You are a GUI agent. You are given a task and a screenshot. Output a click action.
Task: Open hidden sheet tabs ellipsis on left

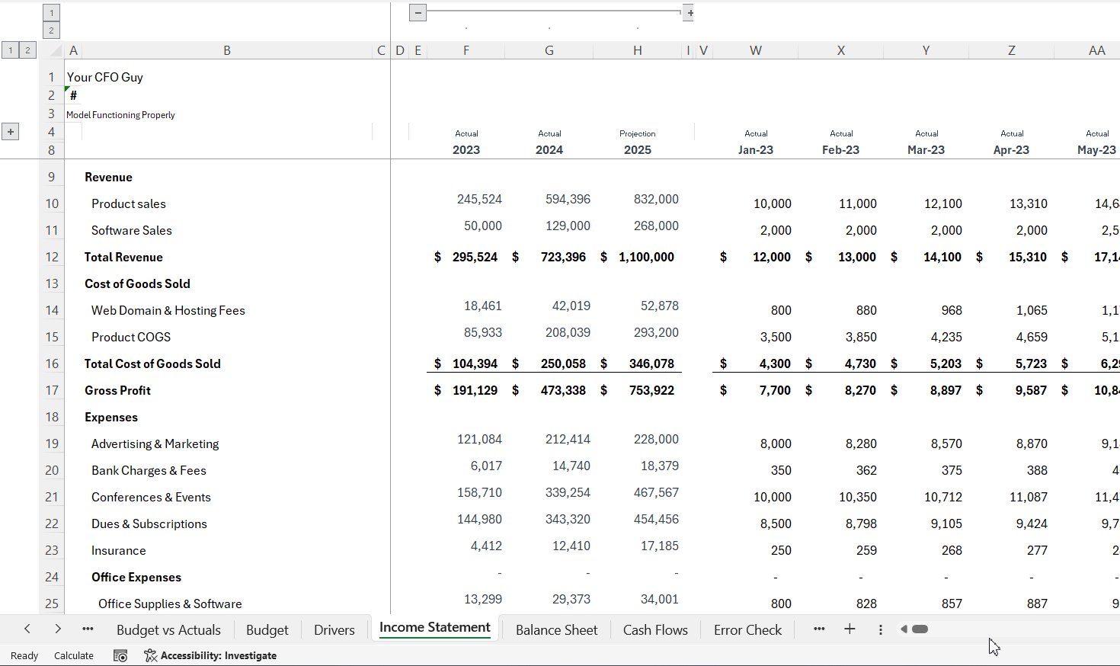point(88,629)
